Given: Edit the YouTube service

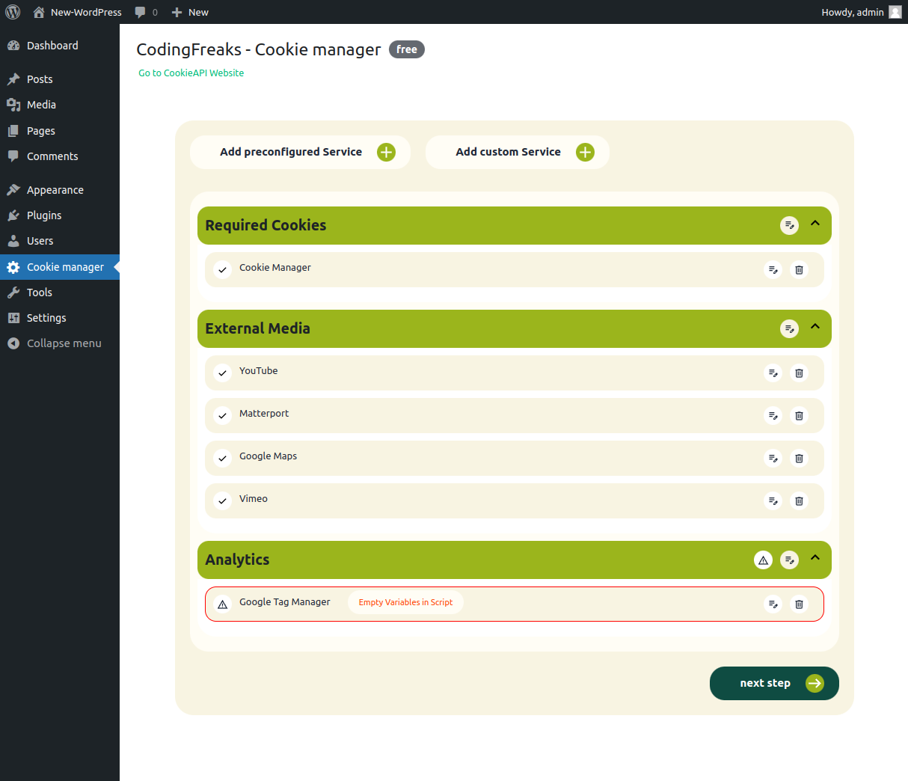Looking at the screenshot, I should pyautogui.click(x=773, y=373).
